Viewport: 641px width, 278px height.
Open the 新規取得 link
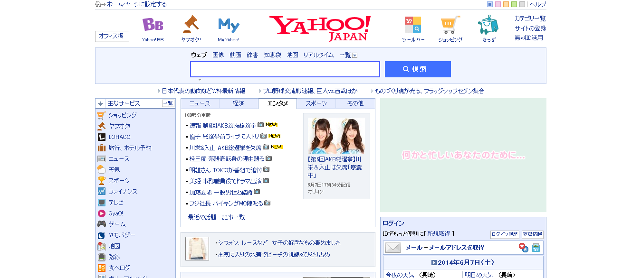pyautogui.click(x=439, y=234)
